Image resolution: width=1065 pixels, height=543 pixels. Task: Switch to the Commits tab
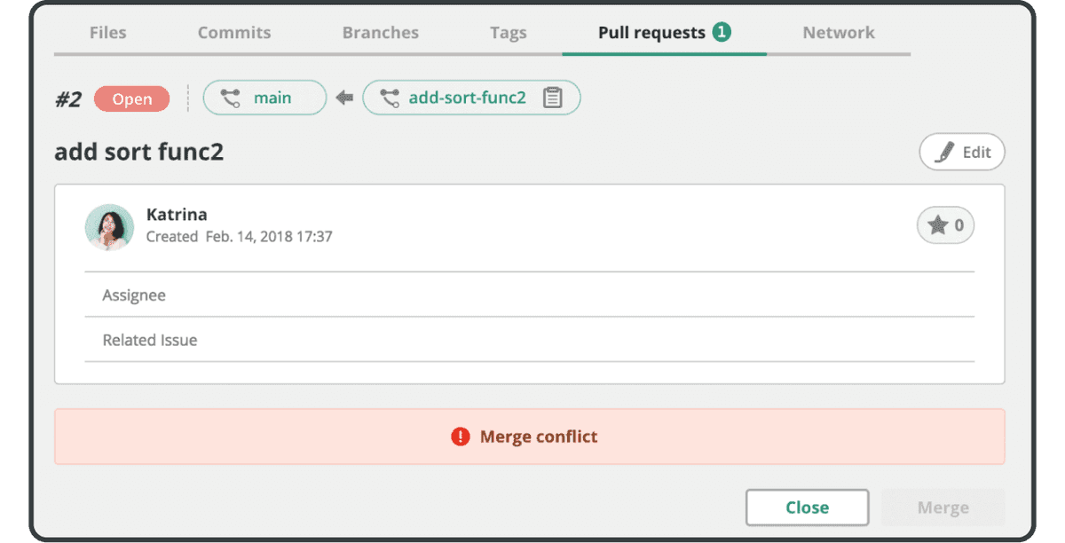234,33
